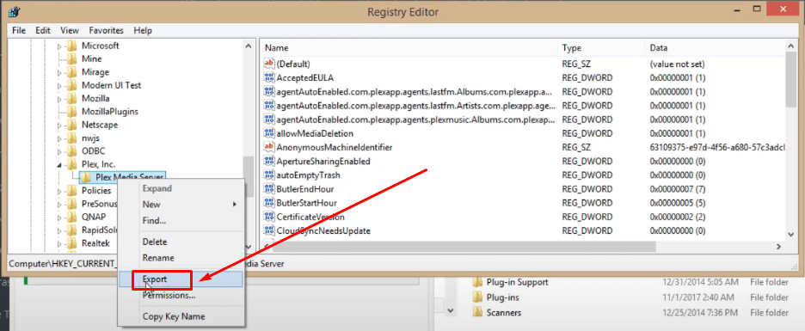Expand the Mozilla registry key
The height and width of the screenshot is (331, 805).
tap(59, 99)
